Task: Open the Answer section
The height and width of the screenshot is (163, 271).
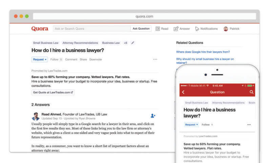Action: click(182, 29)
